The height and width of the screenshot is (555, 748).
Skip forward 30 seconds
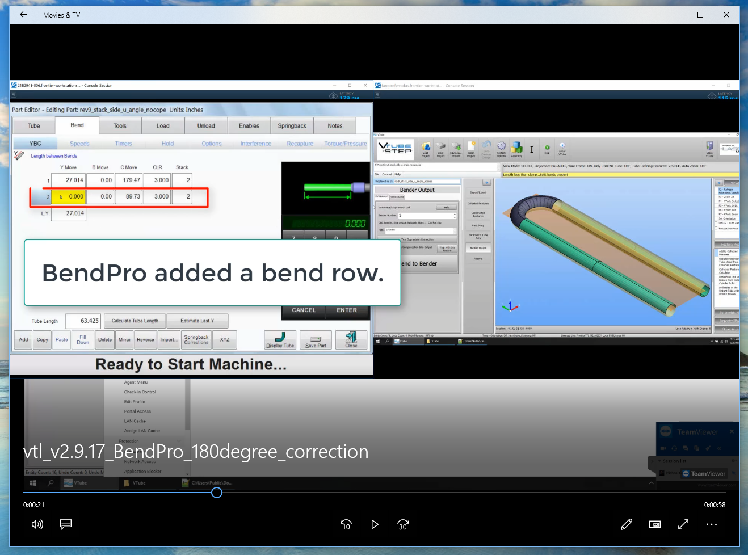403,524
